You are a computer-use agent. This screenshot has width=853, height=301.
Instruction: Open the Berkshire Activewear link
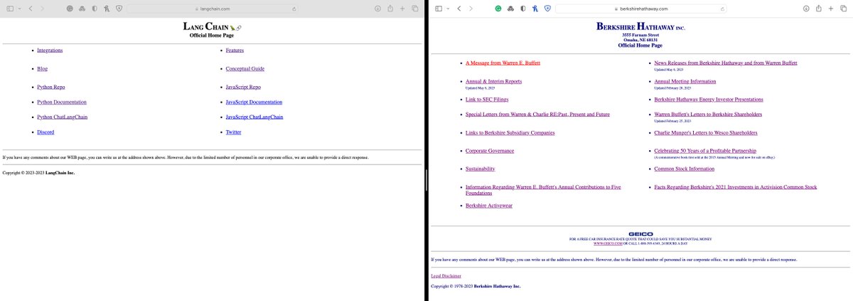(x=489, y=206)
